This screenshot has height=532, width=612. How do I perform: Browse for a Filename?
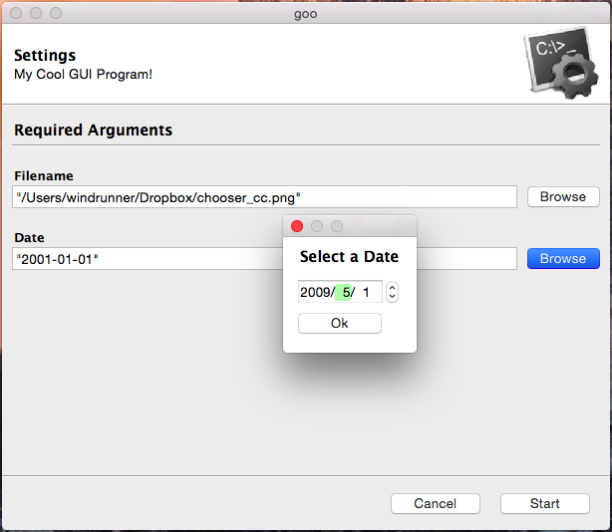point(563,197)
